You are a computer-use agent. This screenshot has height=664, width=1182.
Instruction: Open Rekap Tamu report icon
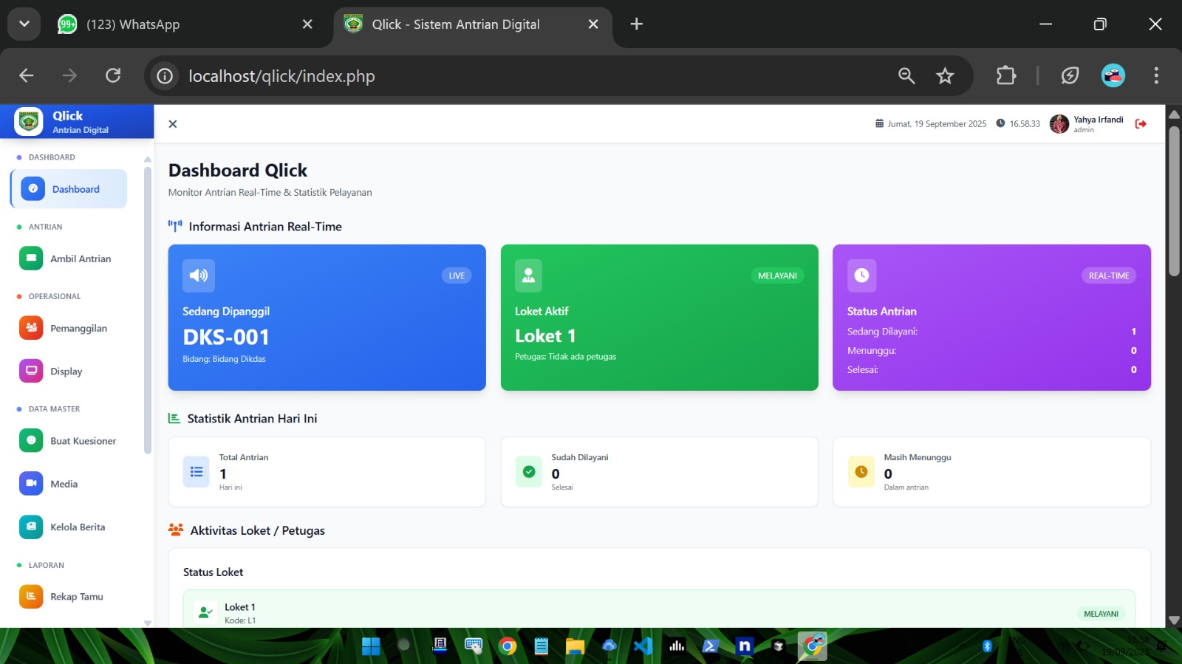pyautogui.click(x=31, y=596)
